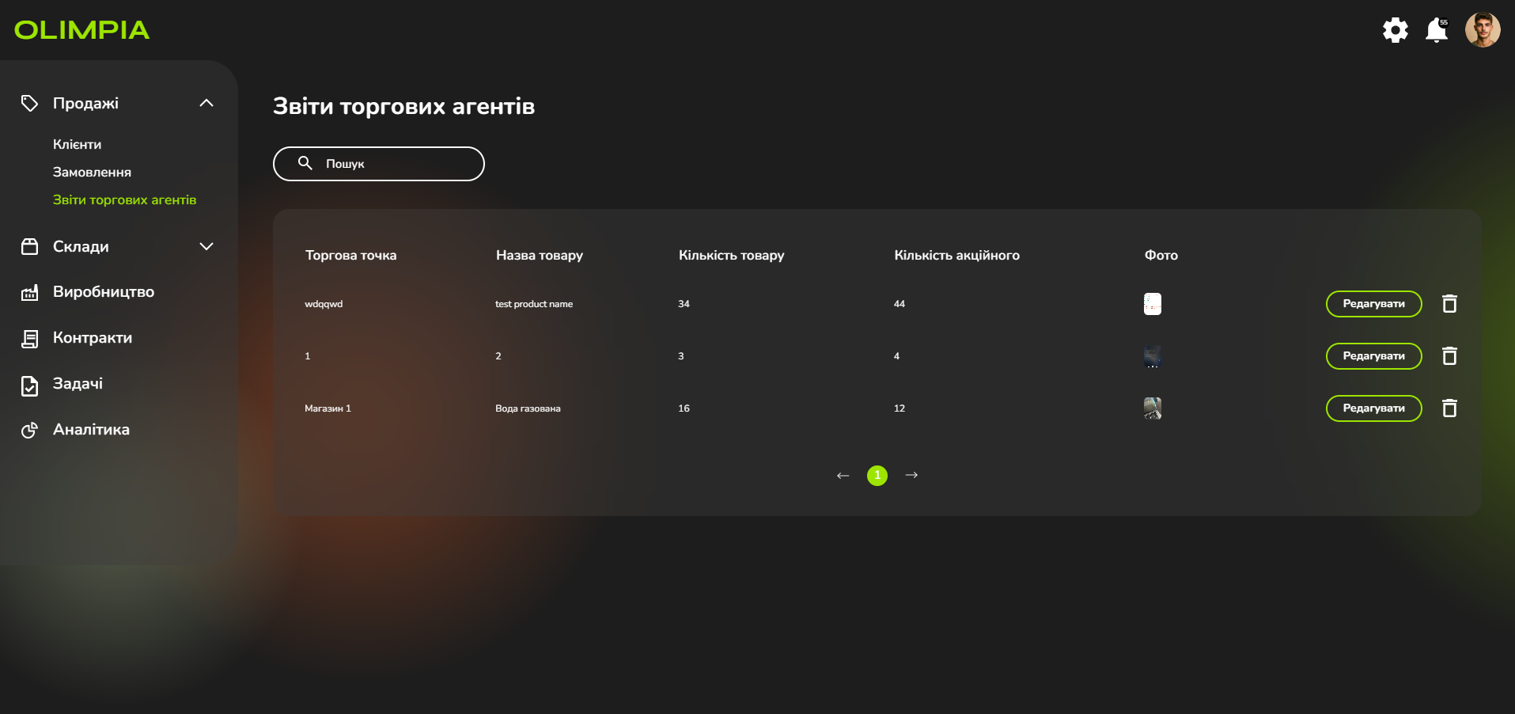Open the user profile avatar

click(x=1483, y=30)
